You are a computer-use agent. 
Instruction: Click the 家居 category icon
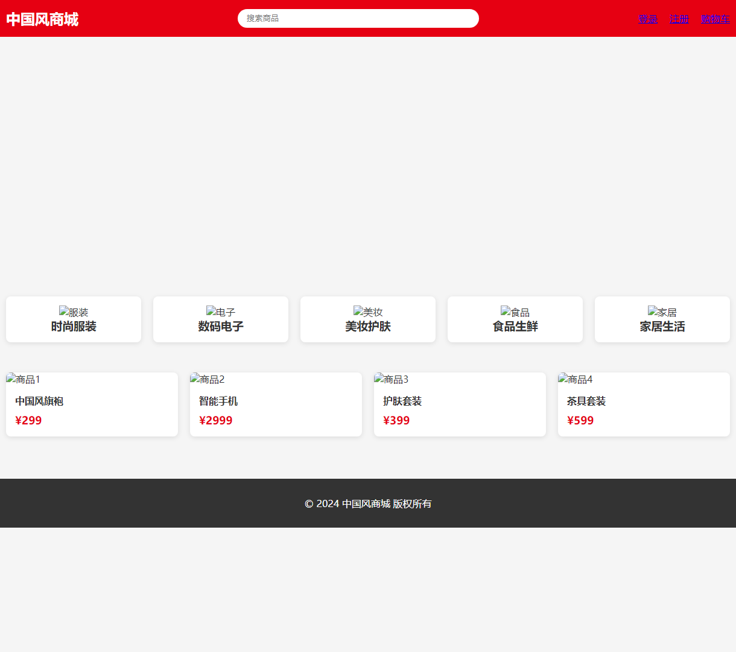point(662,312)
